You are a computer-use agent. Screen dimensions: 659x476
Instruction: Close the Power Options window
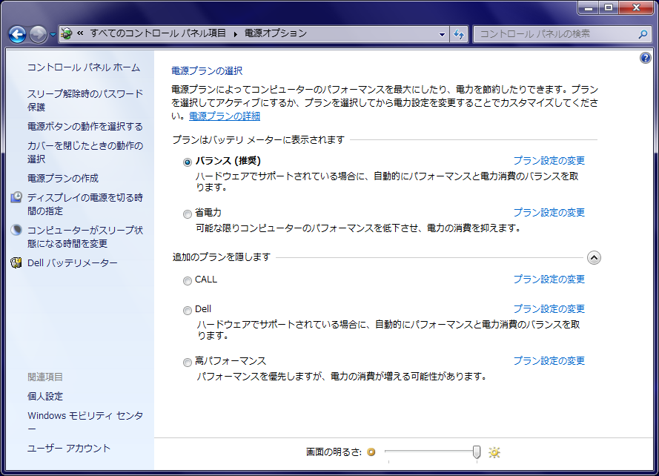point(636,8)
